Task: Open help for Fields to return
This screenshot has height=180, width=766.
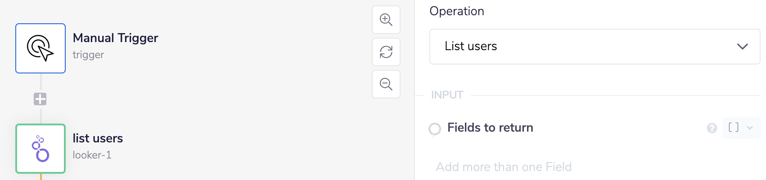Action: (712, 129)
